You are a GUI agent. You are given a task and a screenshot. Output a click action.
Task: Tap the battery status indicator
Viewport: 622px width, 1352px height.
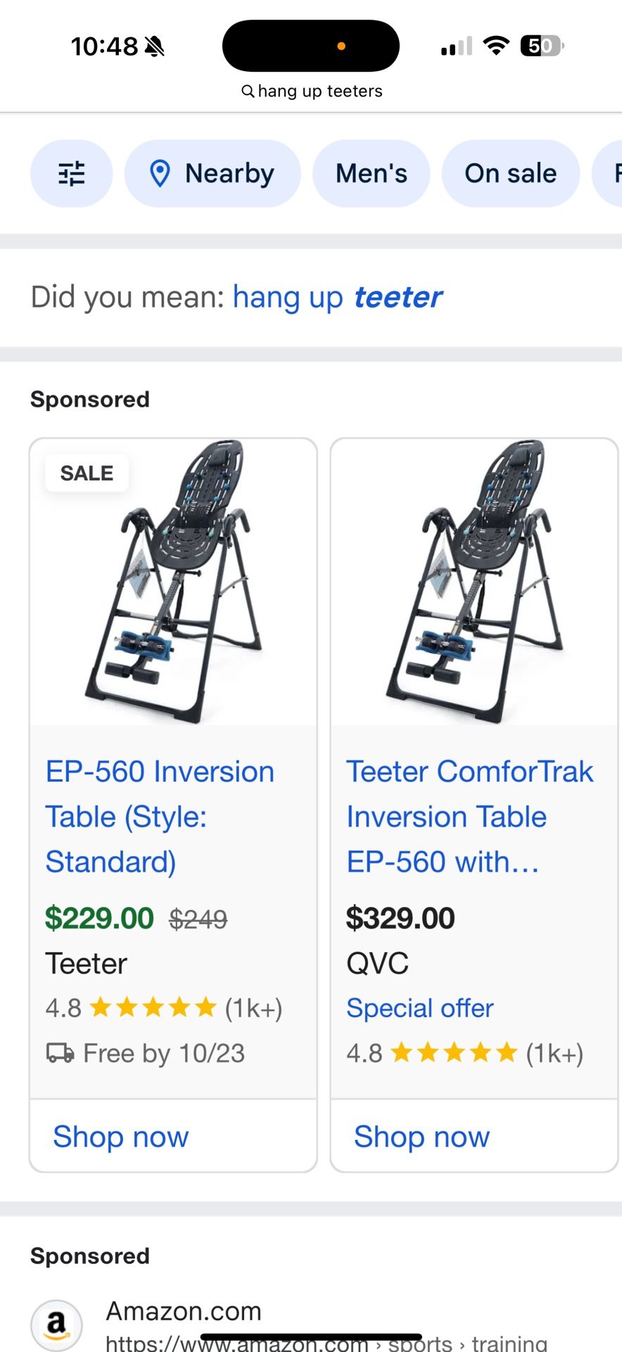pos(541,46)
